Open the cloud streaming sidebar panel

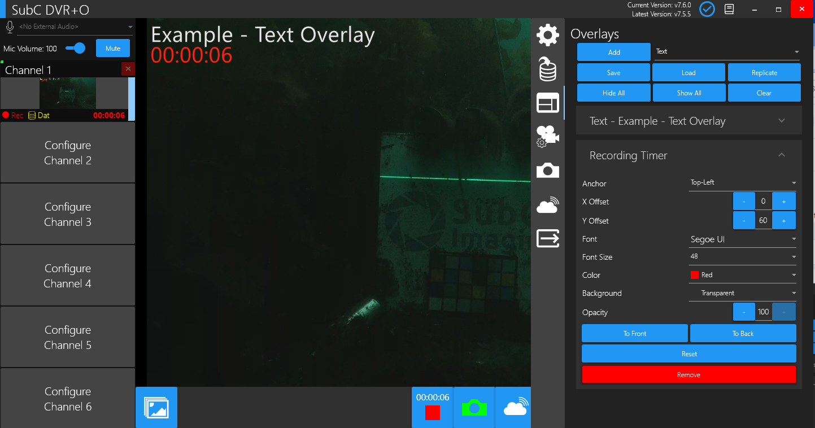point(547,206)
